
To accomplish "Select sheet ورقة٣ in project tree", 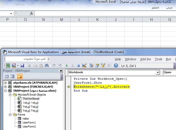I will (x=30, y=111).
